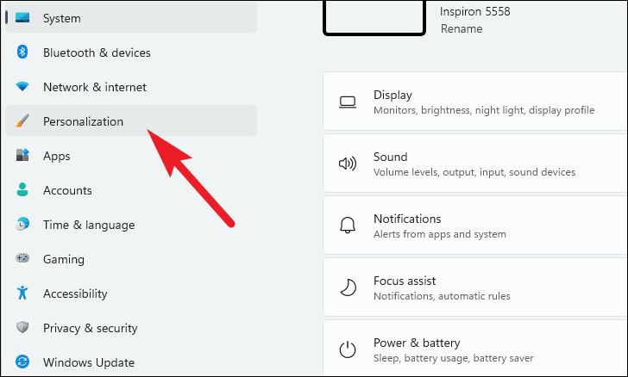Go to Windows Update settings
The image size is (628, 377).
click(x=88, y=362)
